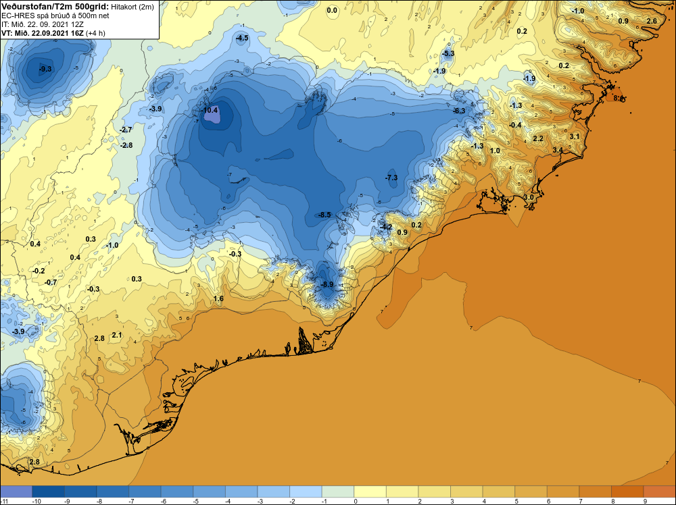Pick legend swatch between -8 and -7
The height and width of the screenshot is (505, 676).
pyautogui.click(x=112, y=491)
